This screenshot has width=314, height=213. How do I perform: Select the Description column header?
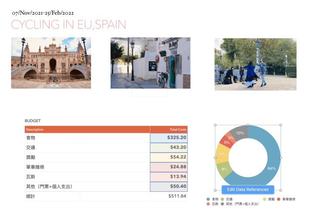tap(87, 130)
